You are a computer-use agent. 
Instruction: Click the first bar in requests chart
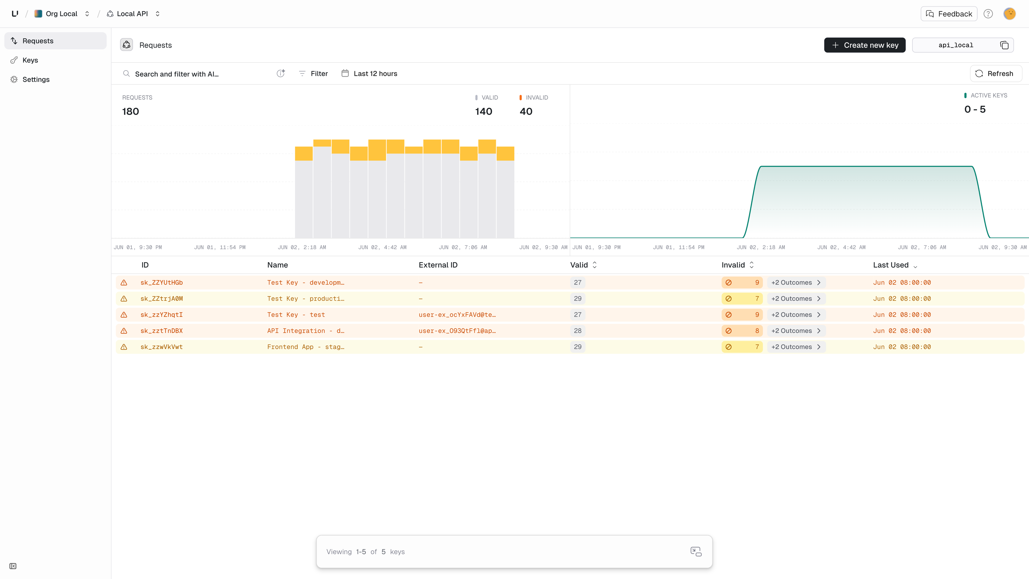pos(304,192)
